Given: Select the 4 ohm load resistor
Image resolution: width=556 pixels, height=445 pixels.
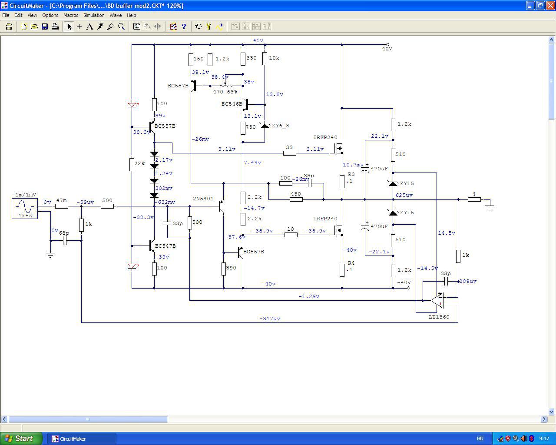Looking at the screenshot, I should [474, 199].
